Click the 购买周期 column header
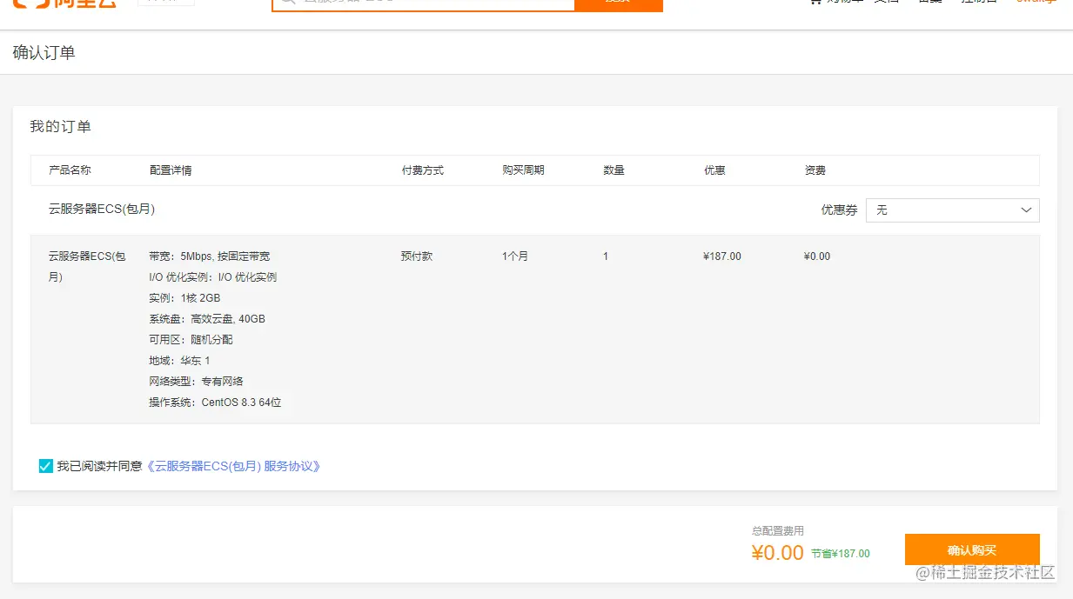Screen dimensions: 1073x599 tap(523, 170)
